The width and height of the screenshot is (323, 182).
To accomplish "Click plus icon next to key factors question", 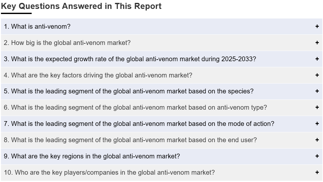I will (x=317, y=75).
